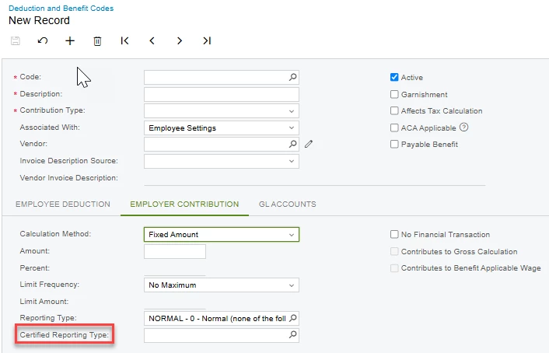Open the Code field lookup magnifier
This screenshot has height=353, width=549.
(292, 77)
